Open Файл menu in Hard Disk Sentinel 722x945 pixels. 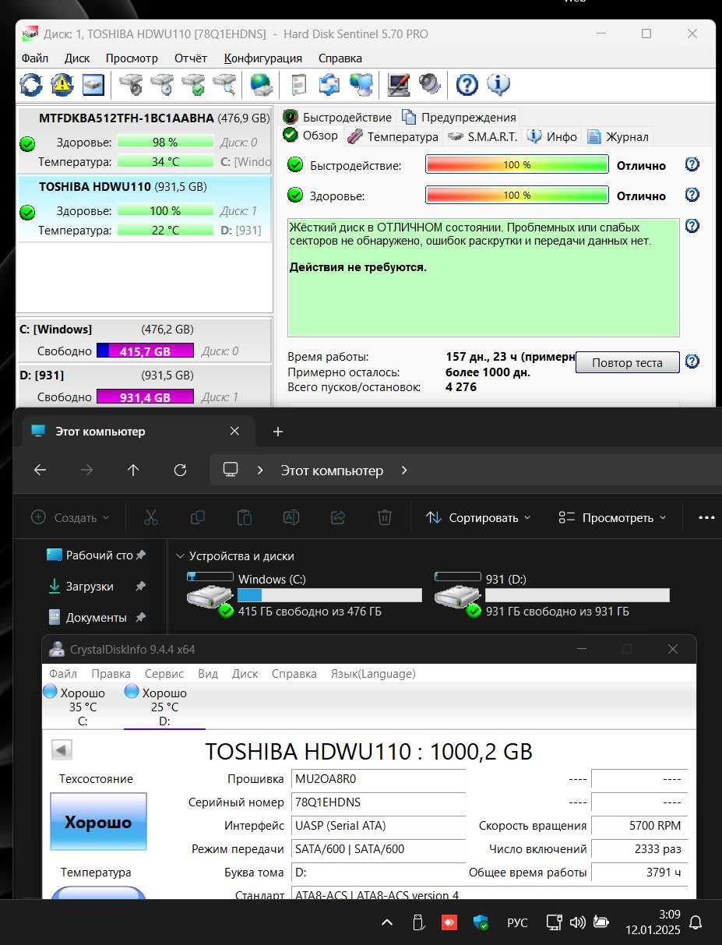[35, 58]
